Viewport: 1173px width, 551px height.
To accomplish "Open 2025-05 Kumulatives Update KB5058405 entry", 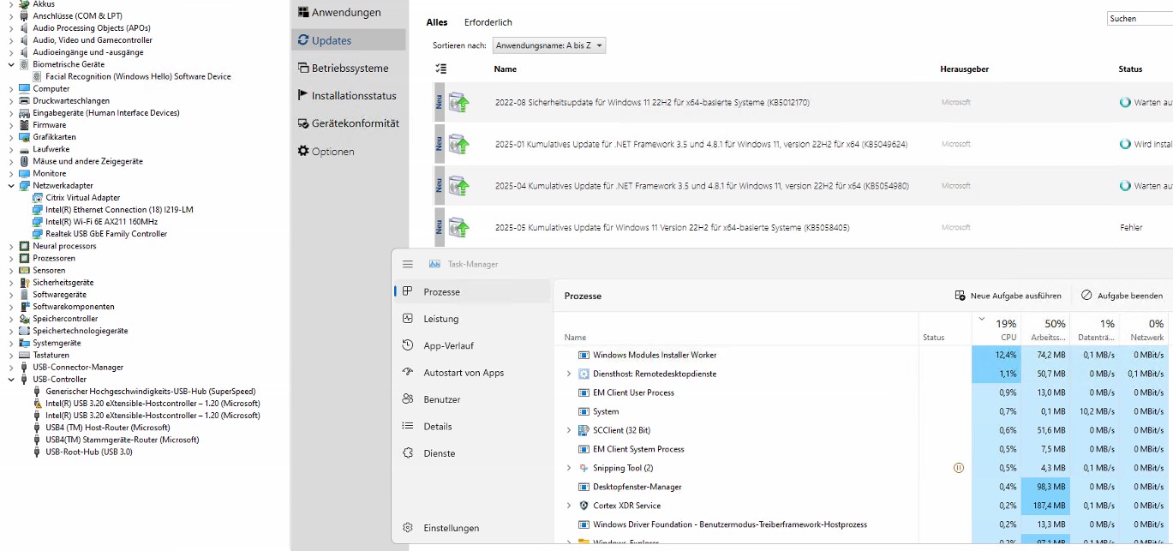I will coord(672,228).
